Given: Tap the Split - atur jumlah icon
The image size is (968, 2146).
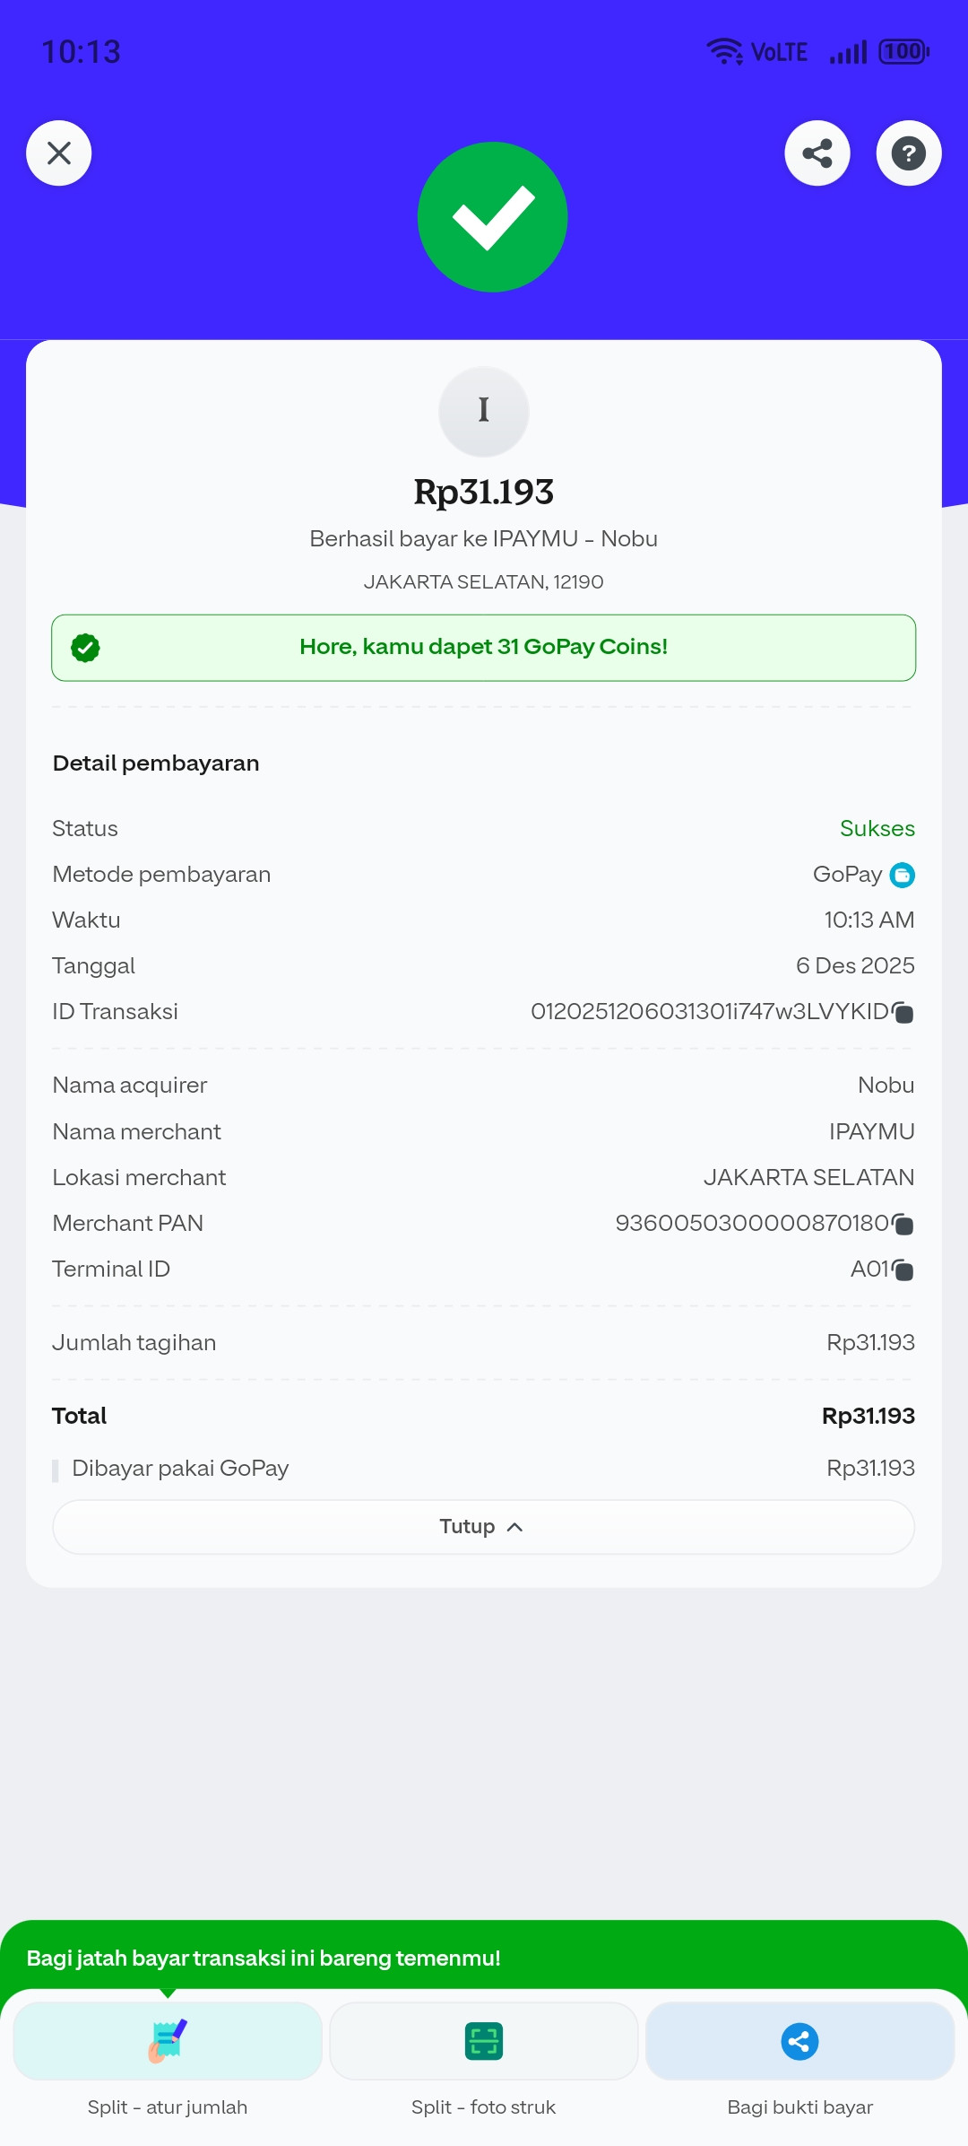Looking at the screenshot, I should (168, 2041).
